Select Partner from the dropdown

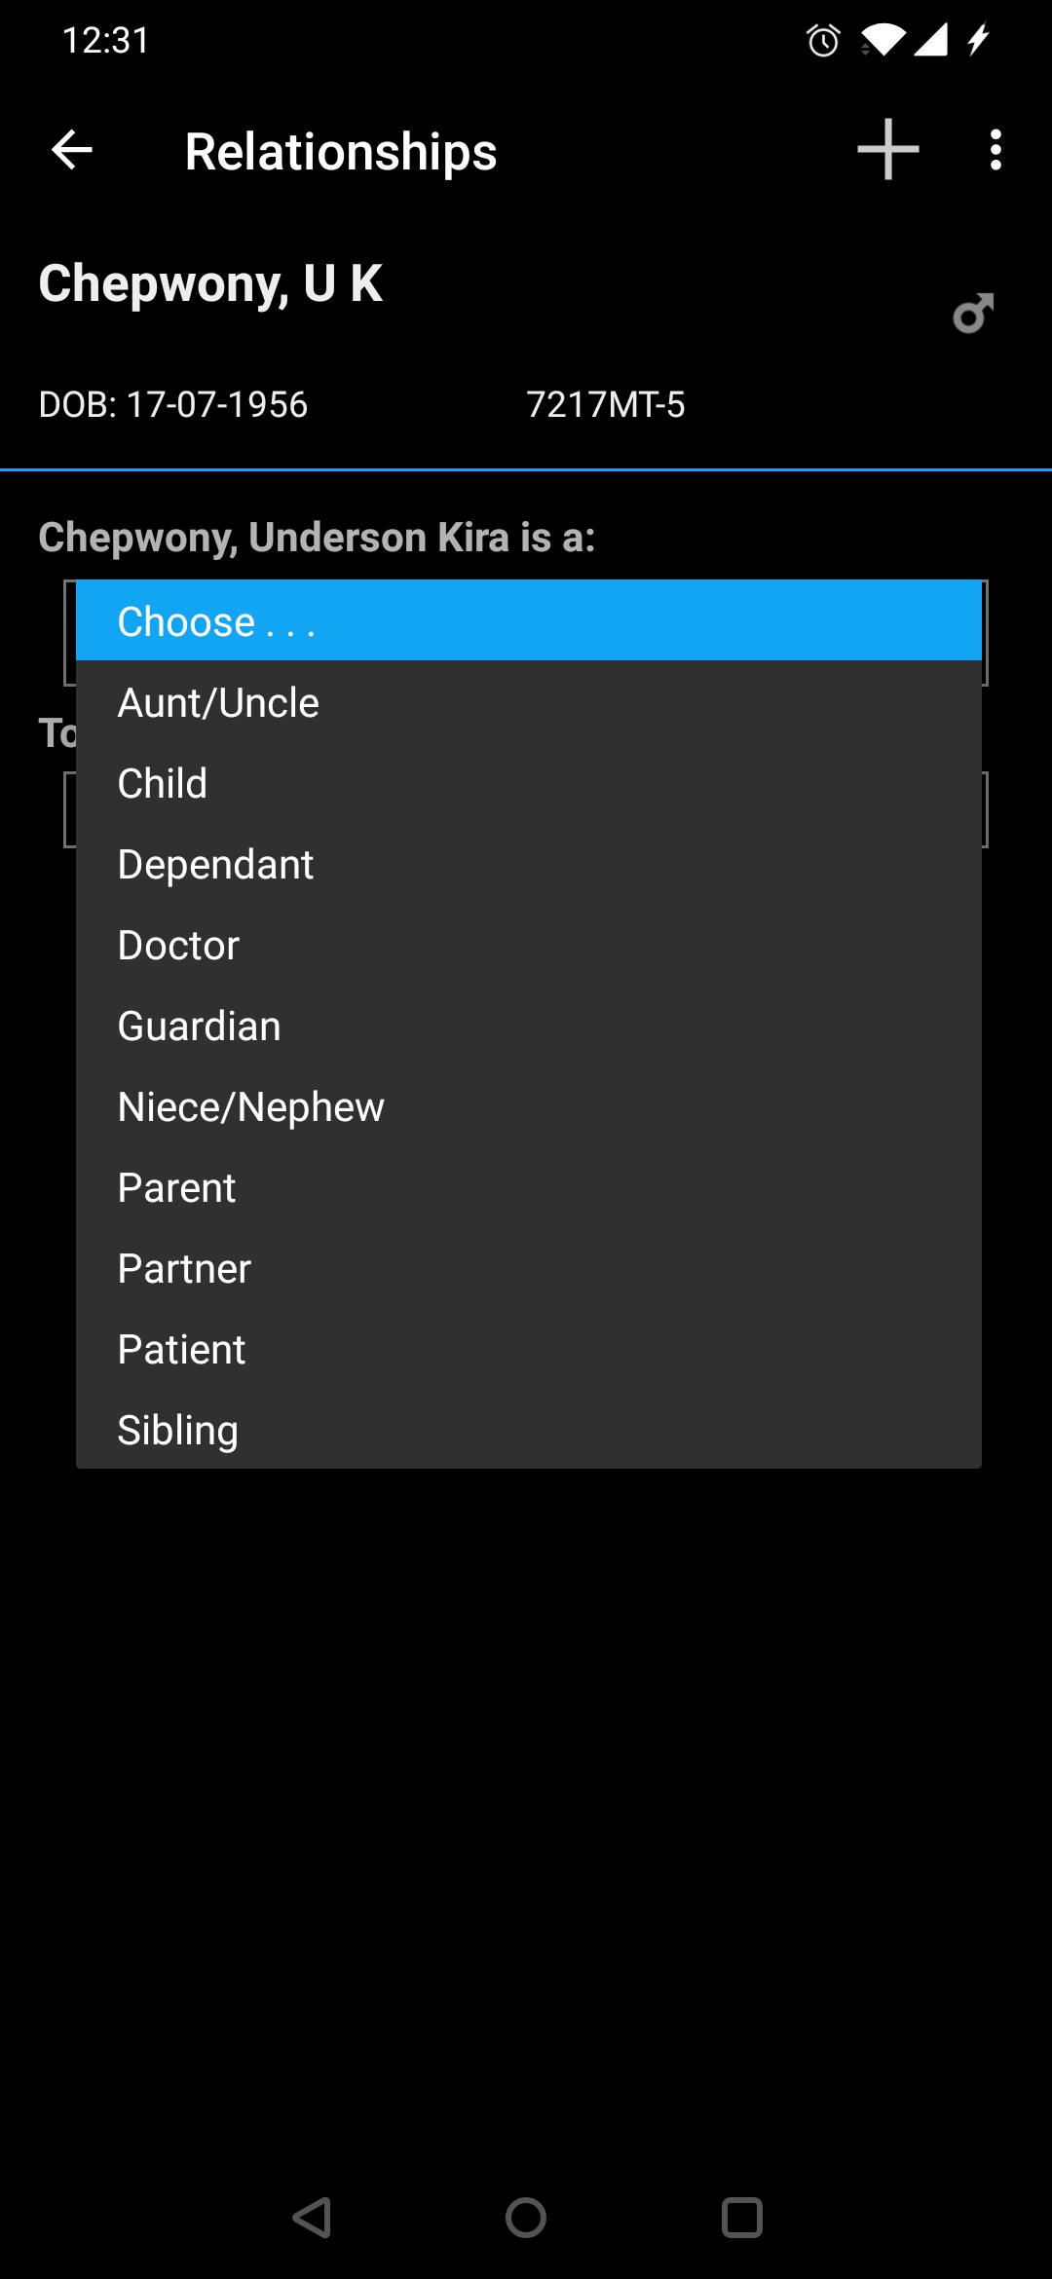(x=529, y=1268)
